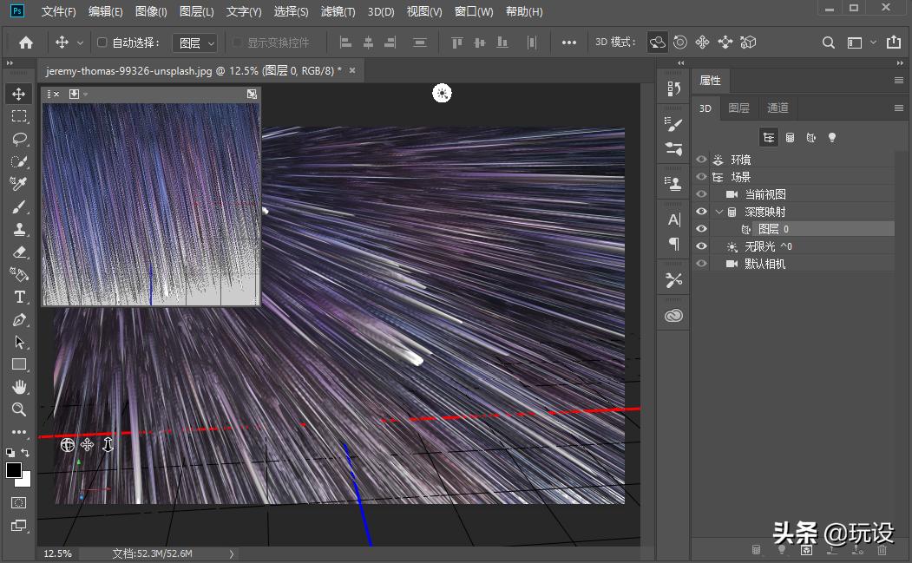The height and width of the screenshot is (563, 912).
Task: Toggle visibility of 无限光 light
Action: pyautogui.click(x=701, y=246)
